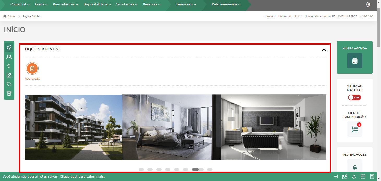Open the Filas de Distribuição list icon

pyautogui.click(x=355, y=129)
